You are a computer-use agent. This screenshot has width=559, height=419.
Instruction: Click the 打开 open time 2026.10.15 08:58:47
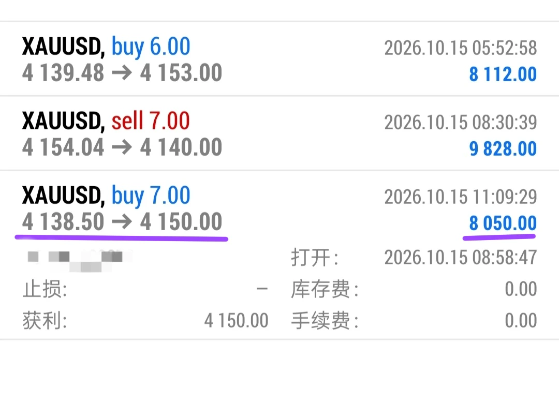pyautogui.click(x=460, y=257)
